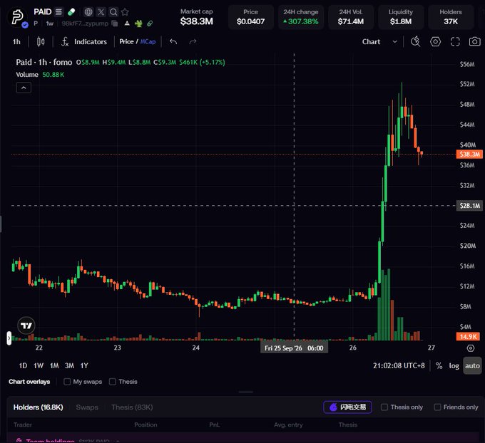Open the X (Twitter) profile icon

click(101, 11)
